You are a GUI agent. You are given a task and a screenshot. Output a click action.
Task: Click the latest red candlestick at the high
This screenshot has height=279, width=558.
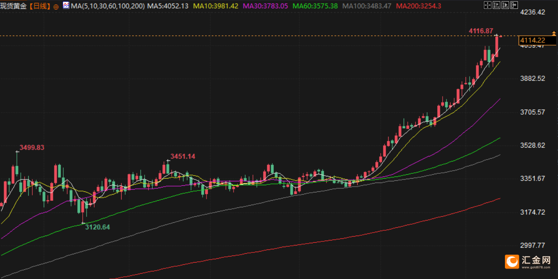(x=497, y=46)
